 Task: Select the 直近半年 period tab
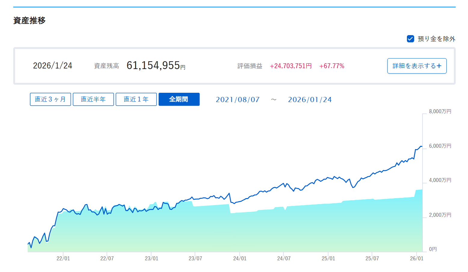coord(93,99)
